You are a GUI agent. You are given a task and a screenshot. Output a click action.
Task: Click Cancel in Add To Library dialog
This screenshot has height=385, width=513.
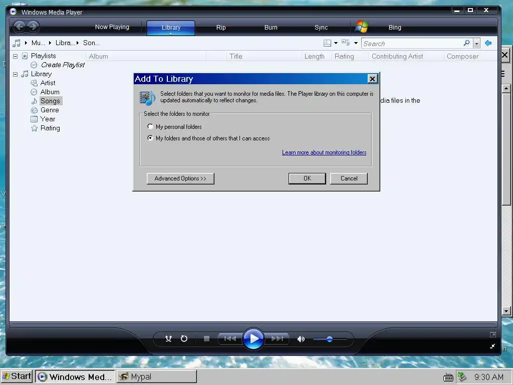click(349, 178)
